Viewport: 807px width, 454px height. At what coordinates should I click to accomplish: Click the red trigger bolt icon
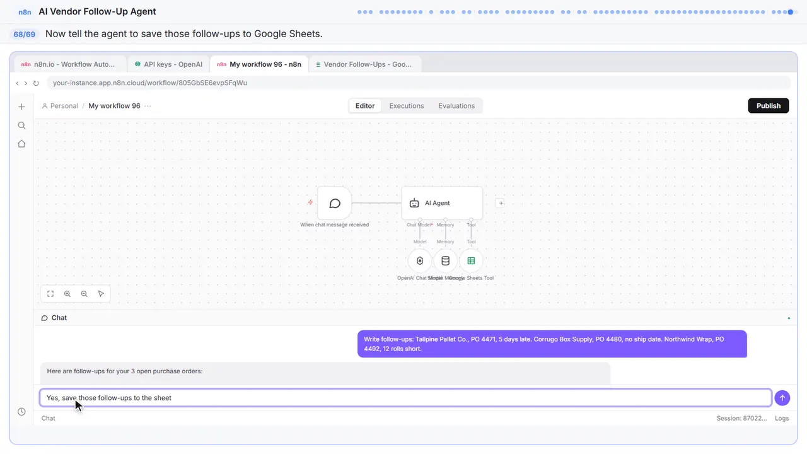(x=310, y=202)
